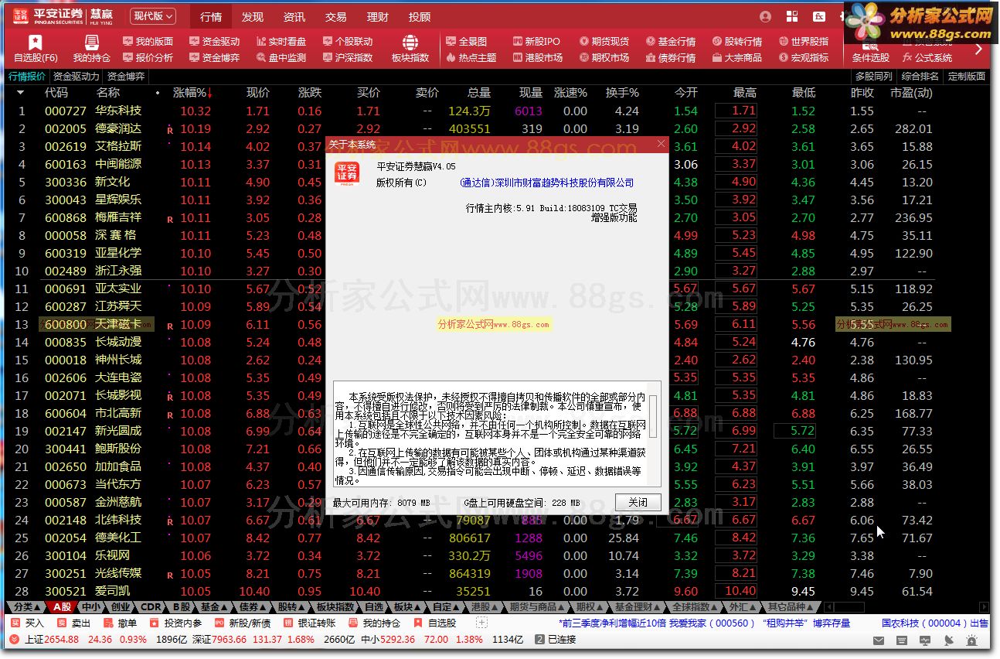Select the 创业 market tab
Viewport: 1000px width, 659px height.
[x=121, y=607]
